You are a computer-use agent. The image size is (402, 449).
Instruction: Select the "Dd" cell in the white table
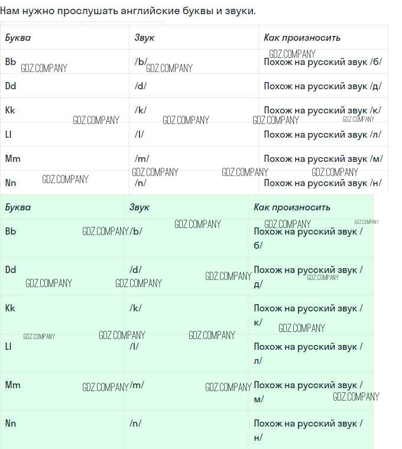[x=11, y=86]
